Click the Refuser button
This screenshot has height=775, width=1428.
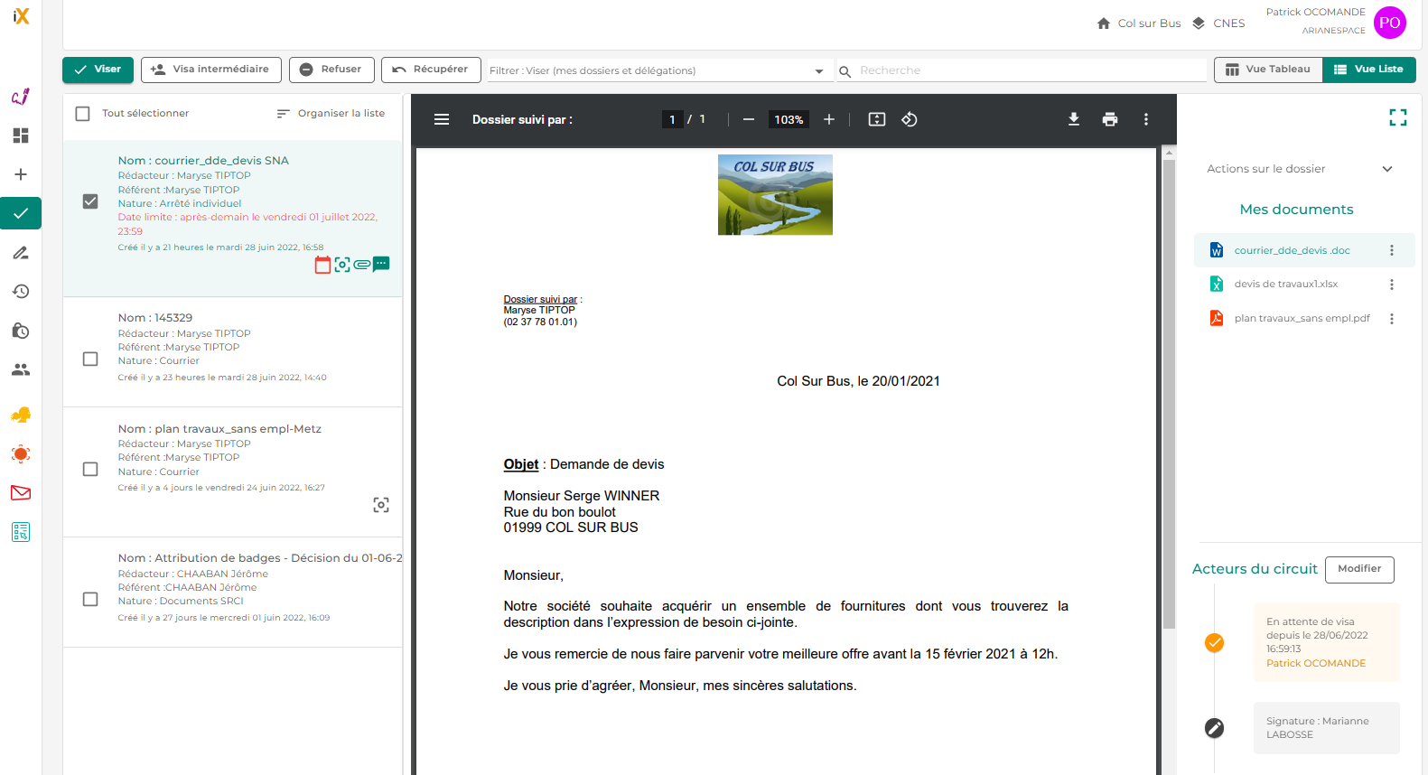pos(331,70)
